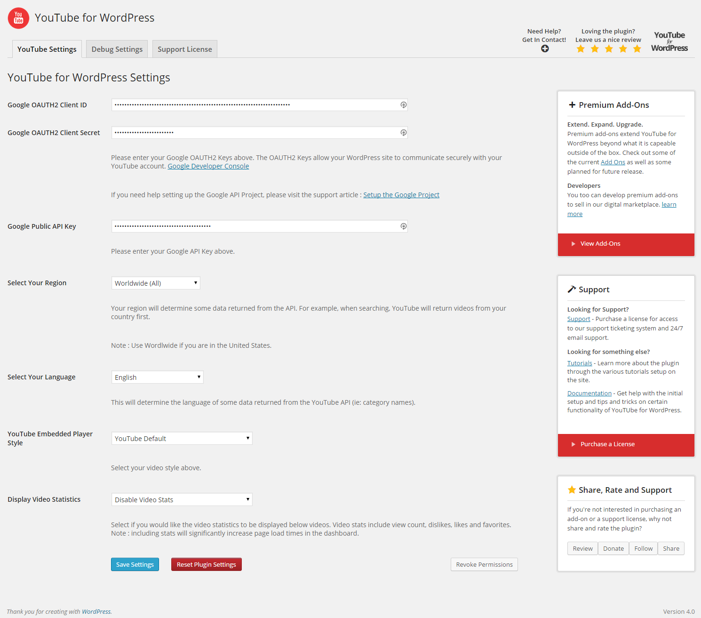Open the Support link in sidebar text
This screenshot has width=701, height=618.
(579, 319)
